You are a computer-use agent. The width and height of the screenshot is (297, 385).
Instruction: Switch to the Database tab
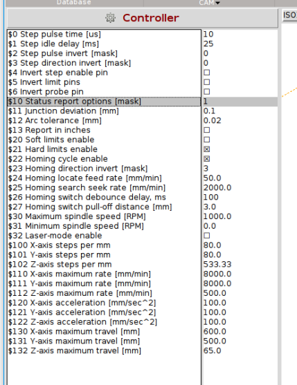click(x=74, y=3)
